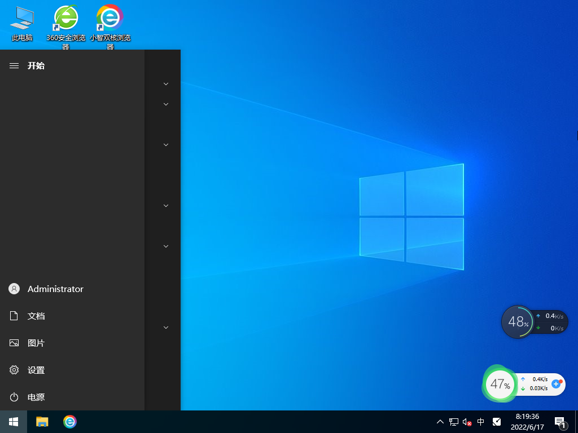Toggle the 中 input method indicator
The width and height of the screenshot is (578, 433).
pos(480,421)
